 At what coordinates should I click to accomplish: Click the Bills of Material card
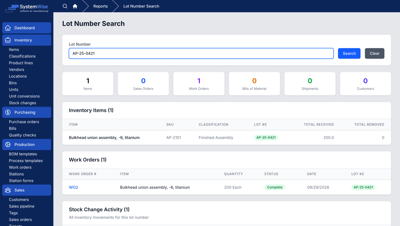tap(254, 84)
